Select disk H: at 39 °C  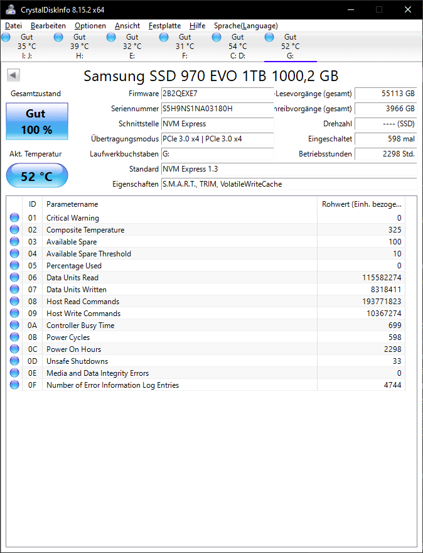coord(80,47)
